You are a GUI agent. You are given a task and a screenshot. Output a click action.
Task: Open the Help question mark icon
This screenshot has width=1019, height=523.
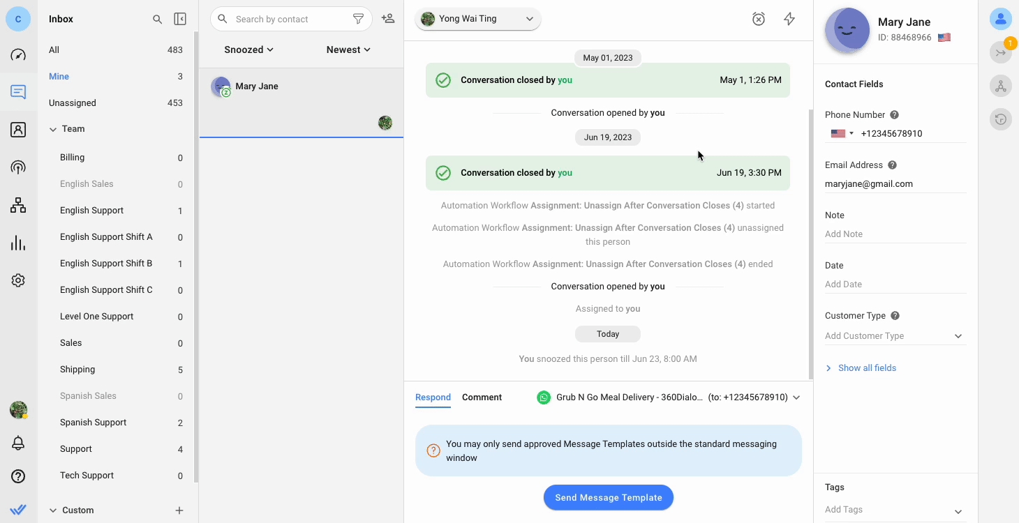coord(18,477)
